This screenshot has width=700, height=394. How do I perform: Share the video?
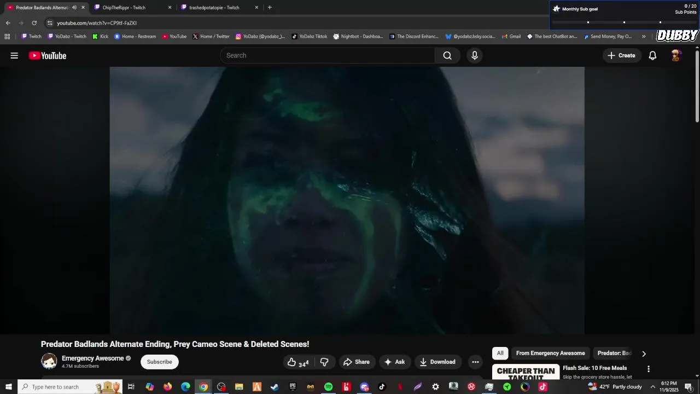(357, 362)
